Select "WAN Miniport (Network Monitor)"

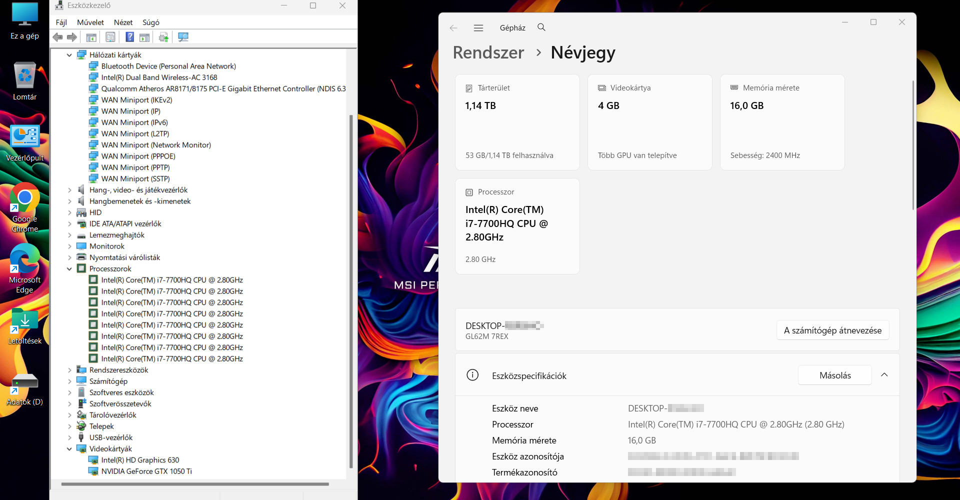[x=156, y=145]
